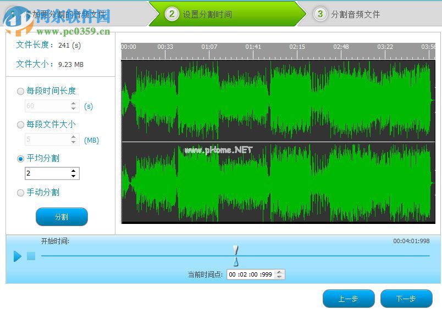Click the lower blue marker handle on slider
The height and width of the screenshot is (309, 442).
point(236,262)
